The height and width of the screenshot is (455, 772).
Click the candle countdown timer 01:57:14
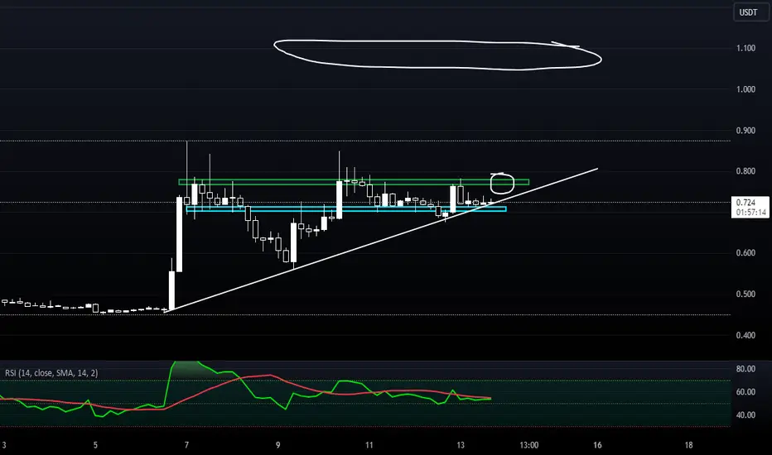(751, 213)
